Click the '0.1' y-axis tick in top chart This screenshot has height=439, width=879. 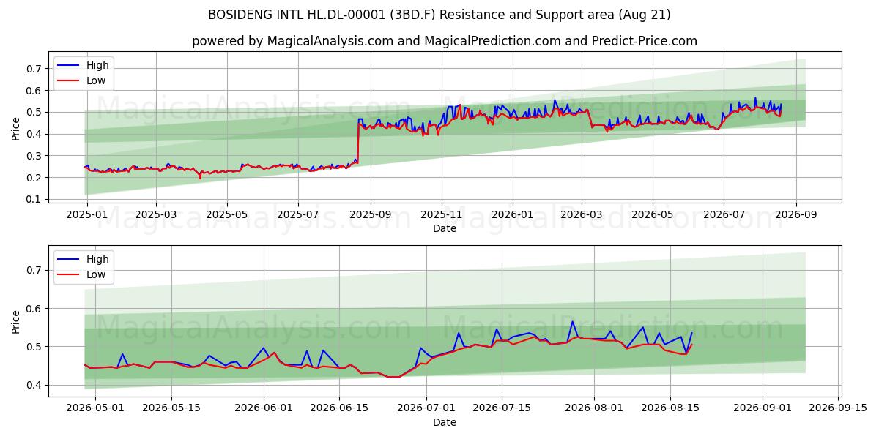tap(36, 199)
